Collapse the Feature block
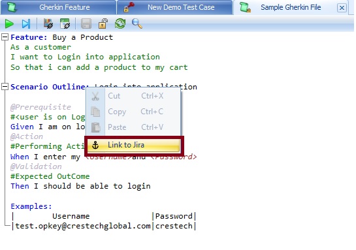 click(5, 37)
